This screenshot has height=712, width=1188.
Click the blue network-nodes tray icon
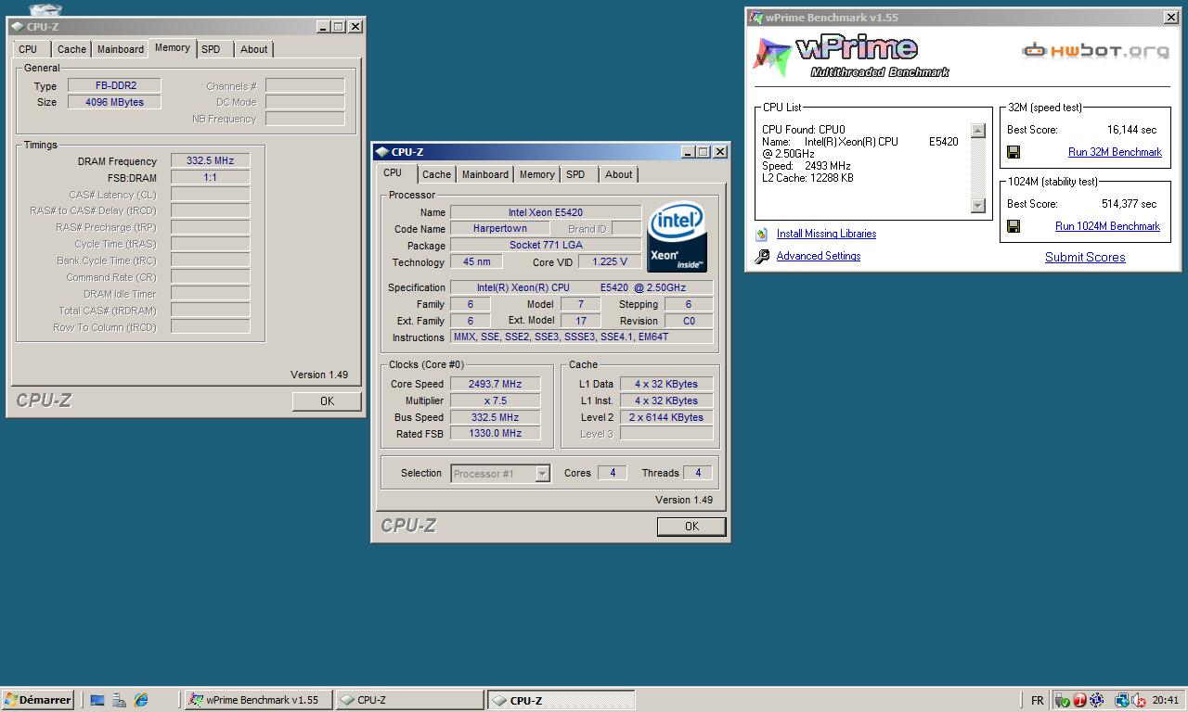pyautogui.click(x=1096, y=701)
